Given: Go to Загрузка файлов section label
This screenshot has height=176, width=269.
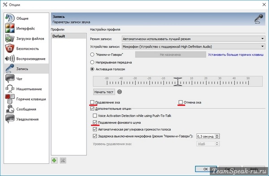Looking at the screenshot, I should pyautogui.click(x=30, y=38).
